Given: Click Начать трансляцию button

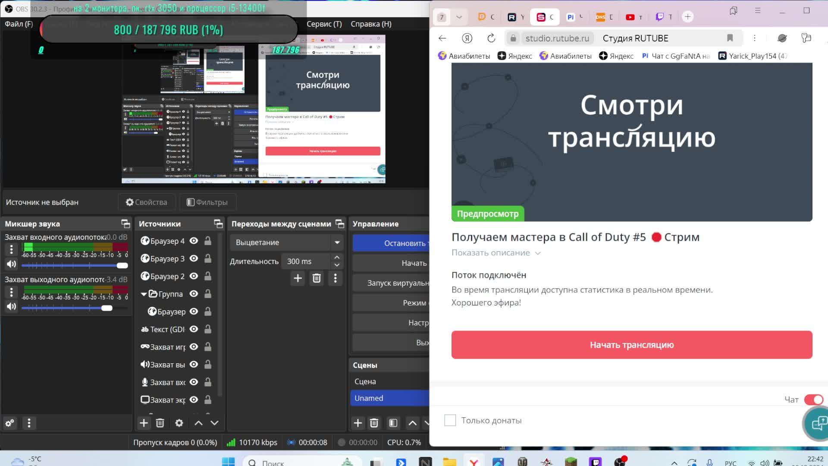Looking at the screenshot, I should [x=632, y=345].
